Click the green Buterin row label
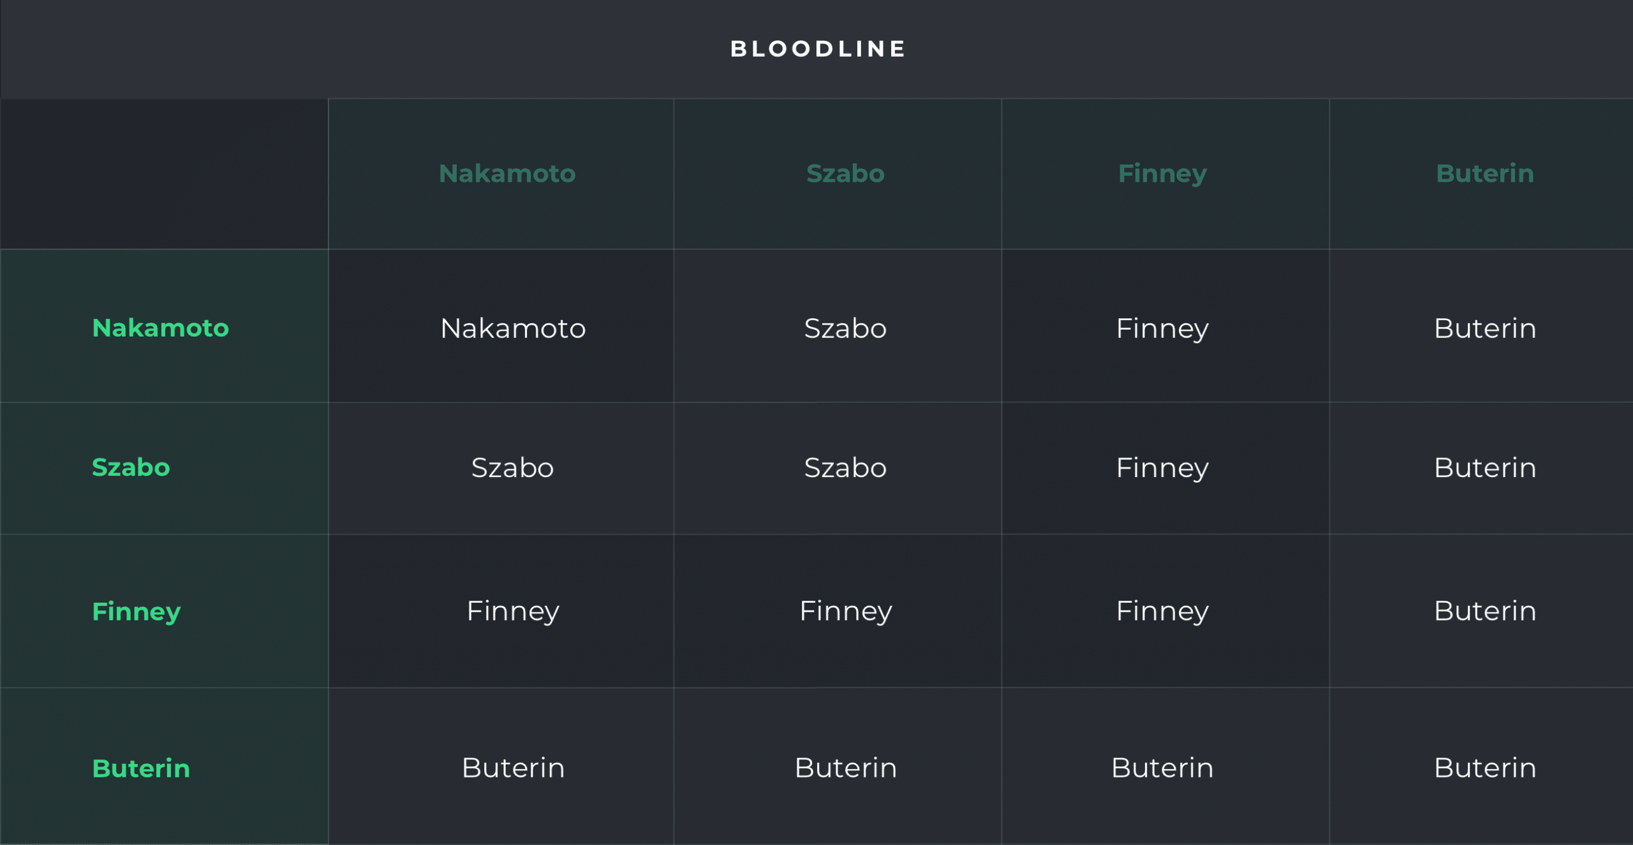This screenshot has width=1633, height=845. (141, 768)
